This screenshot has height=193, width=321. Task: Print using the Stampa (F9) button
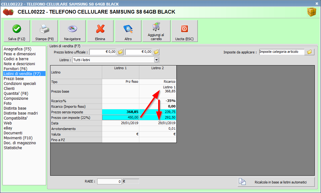[x=45, y=31]
